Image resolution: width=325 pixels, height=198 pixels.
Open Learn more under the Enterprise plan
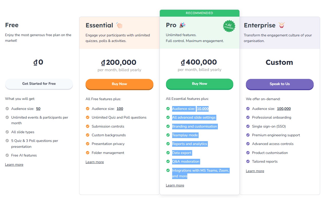[x=255, y=171]
